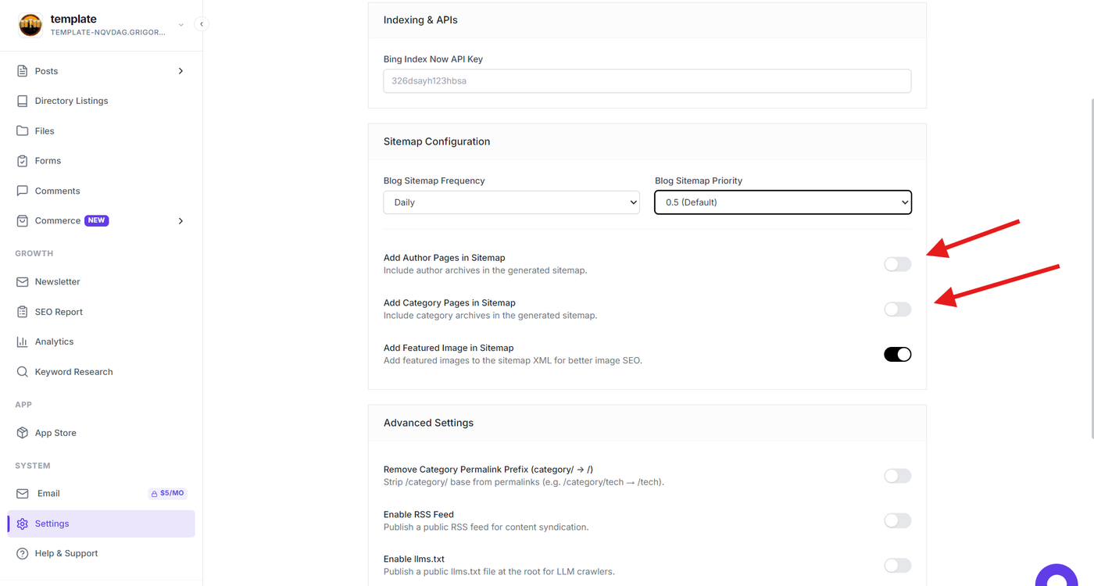Enable Add Author Pages in Sitemap

(x=897, y=264)
